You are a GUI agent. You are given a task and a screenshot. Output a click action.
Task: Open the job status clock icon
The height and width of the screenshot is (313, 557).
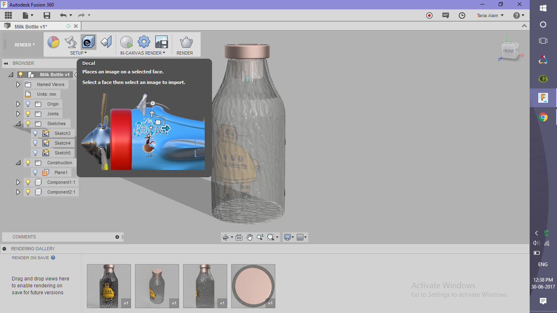click(462, 15)
